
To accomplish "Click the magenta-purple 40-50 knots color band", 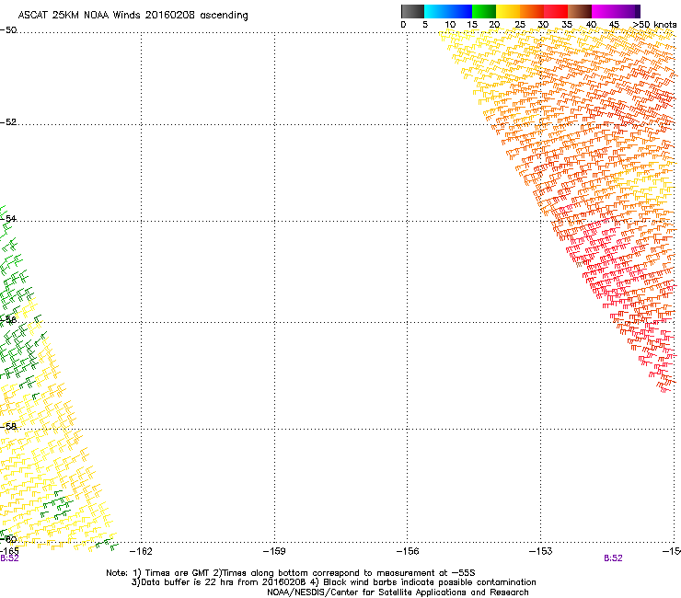I will pos(616,11).
